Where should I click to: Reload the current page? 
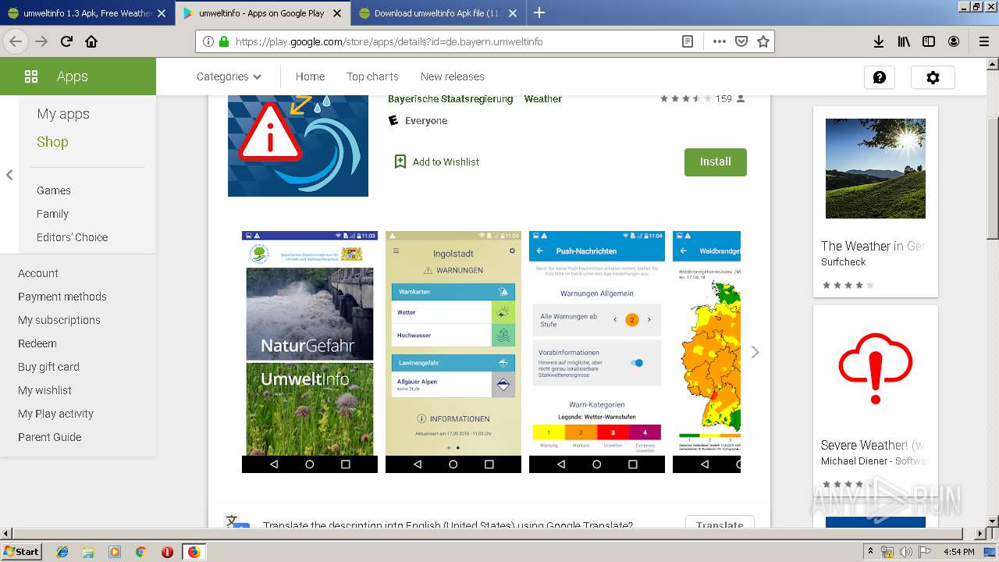pos(67,41)
